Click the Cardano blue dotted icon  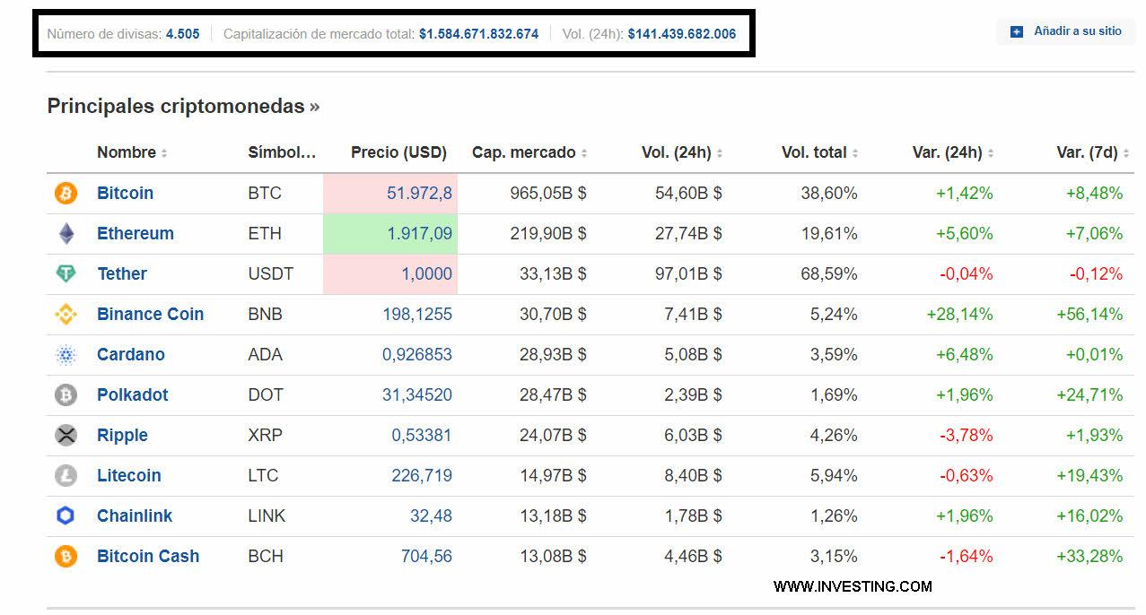(x=66, y=355)
